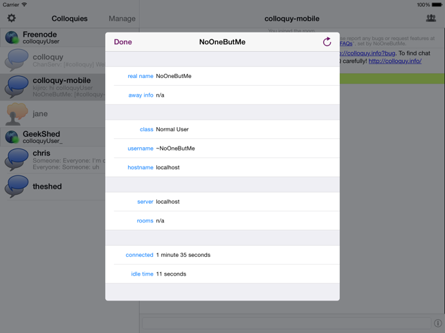Tap the Wi-Fi indicator in status bar
This screenshot has width=445, height=333.
(24, 5)
